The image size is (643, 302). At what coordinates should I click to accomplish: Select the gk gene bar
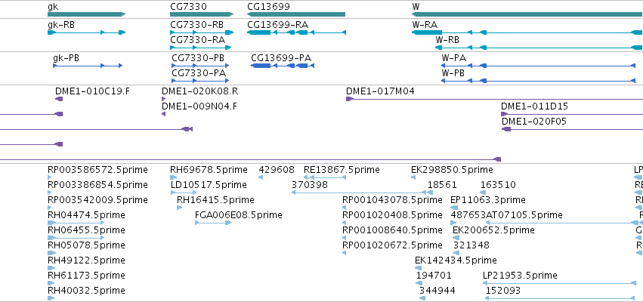point(87,14)
